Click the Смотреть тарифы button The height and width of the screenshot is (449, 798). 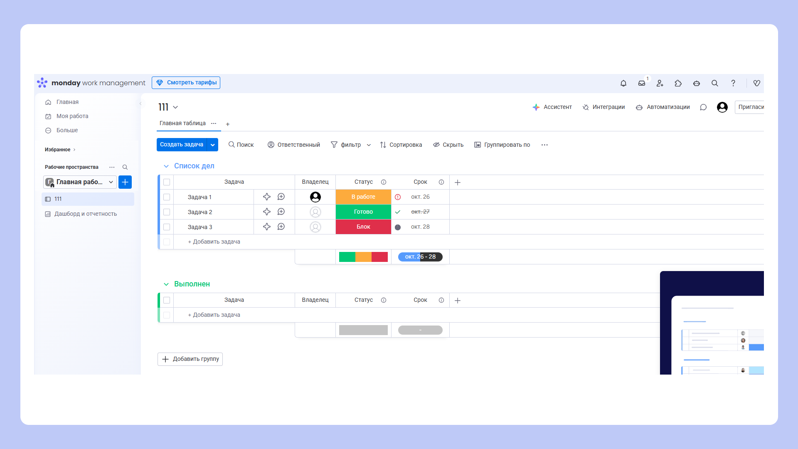tap(186, 82)
